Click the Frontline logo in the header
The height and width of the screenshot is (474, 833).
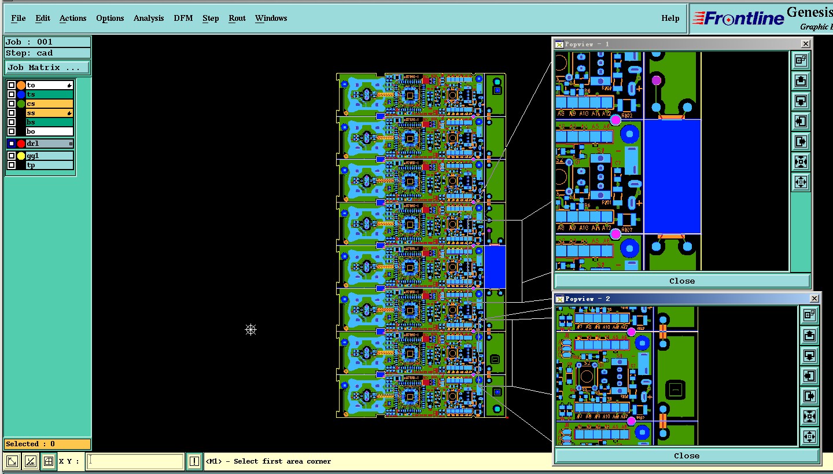(739, 19)
